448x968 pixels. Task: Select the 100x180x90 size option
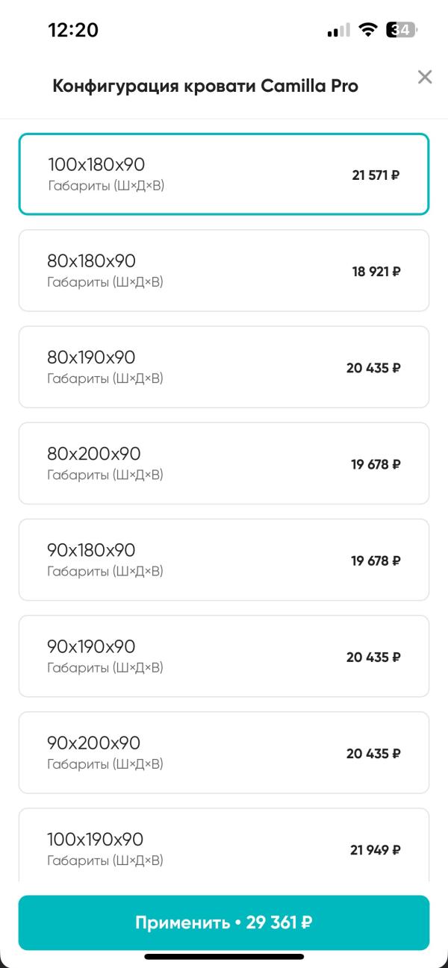(x=224, y=174)
